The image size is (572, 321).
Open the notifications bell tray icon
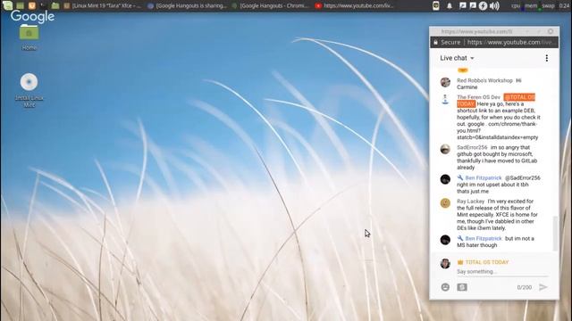point(450,6)
